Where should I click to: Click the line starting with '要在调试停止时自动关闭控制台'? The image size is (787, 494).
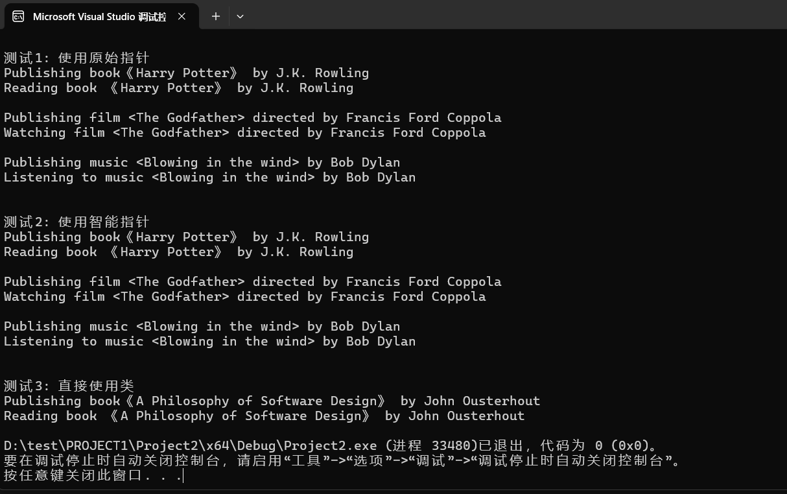point(342,461)
